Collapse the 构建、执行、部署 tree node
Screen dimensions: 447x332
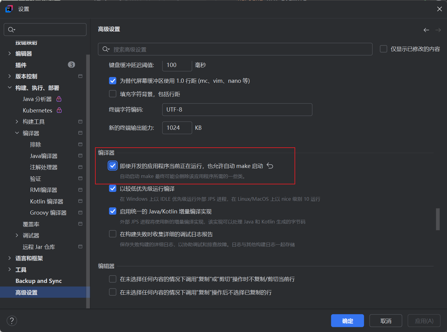pyautogui.click(x=9, y=87)
